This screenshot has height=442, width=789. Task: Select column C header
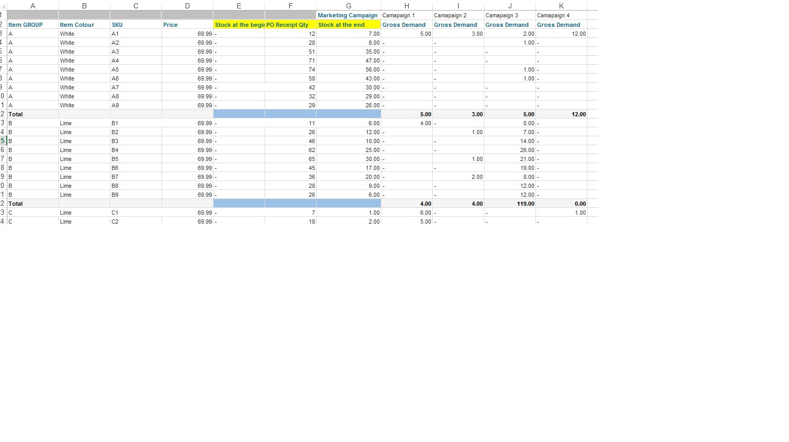136,6
